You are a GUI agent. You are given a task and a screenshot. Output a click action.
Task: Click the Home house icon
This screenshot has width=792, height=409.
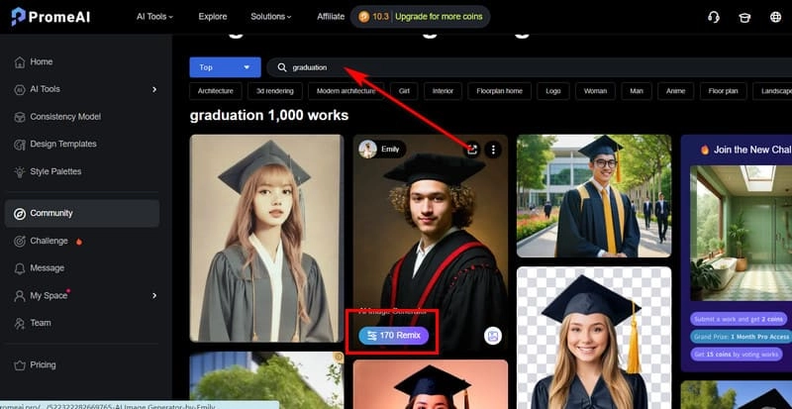(20, 62)
